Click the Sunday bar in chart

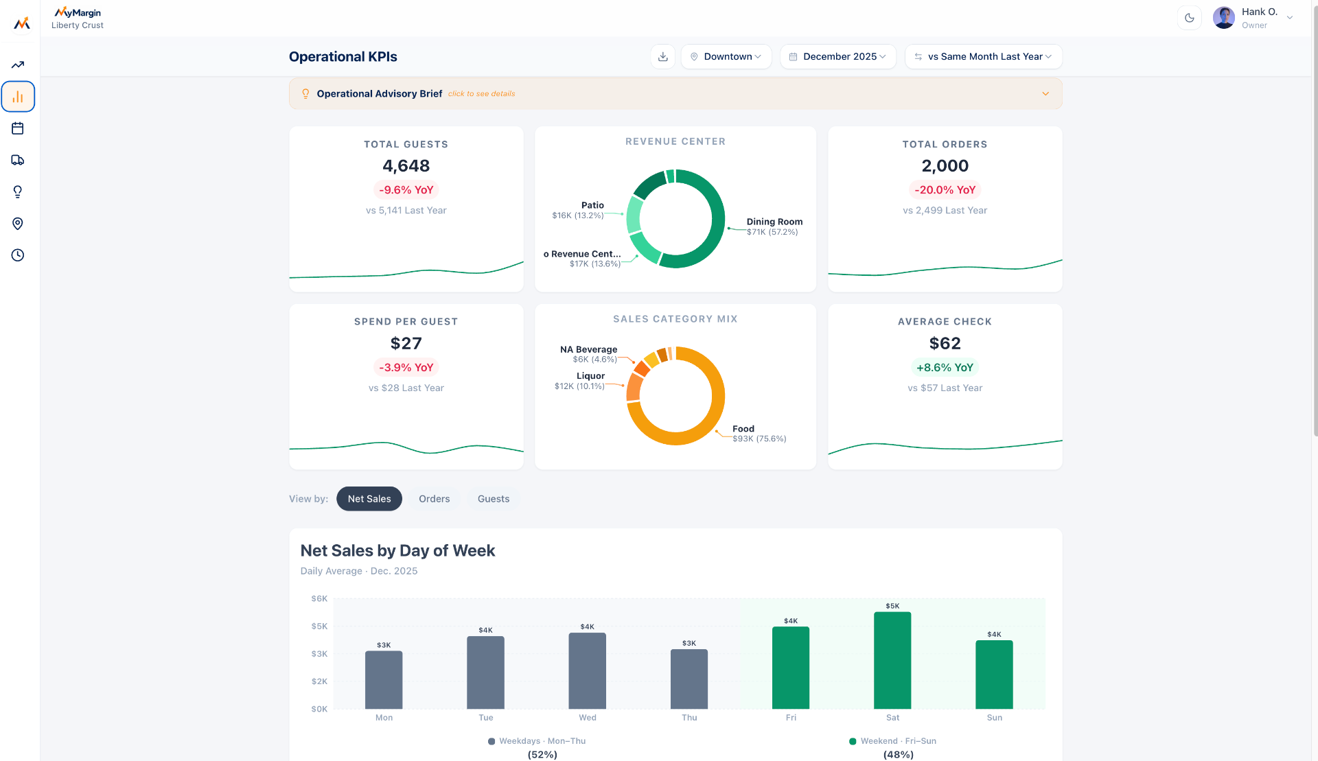[994, 675]
